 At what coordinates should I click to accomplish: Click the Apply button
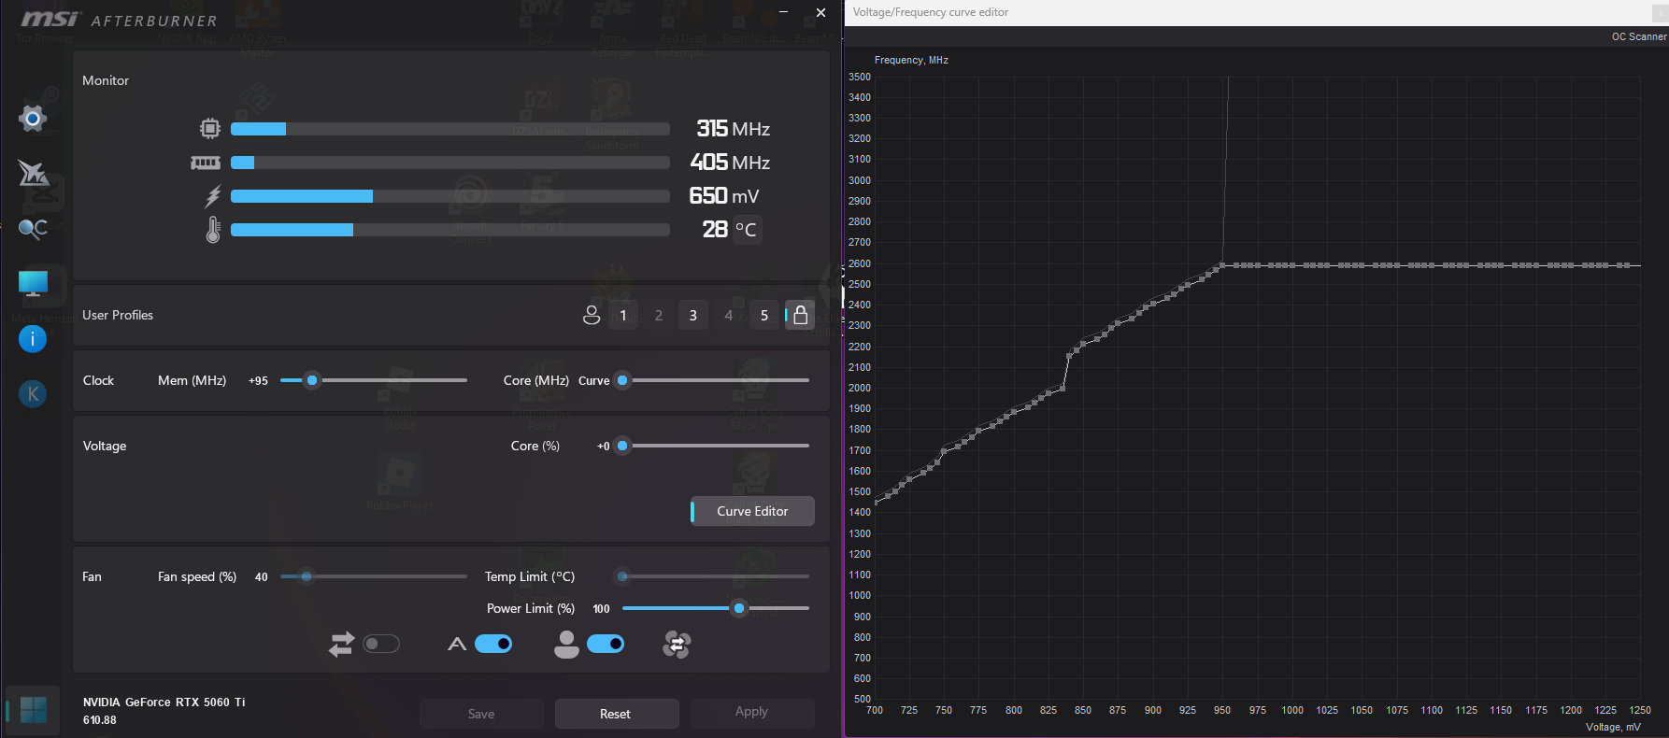pos(752,714)
